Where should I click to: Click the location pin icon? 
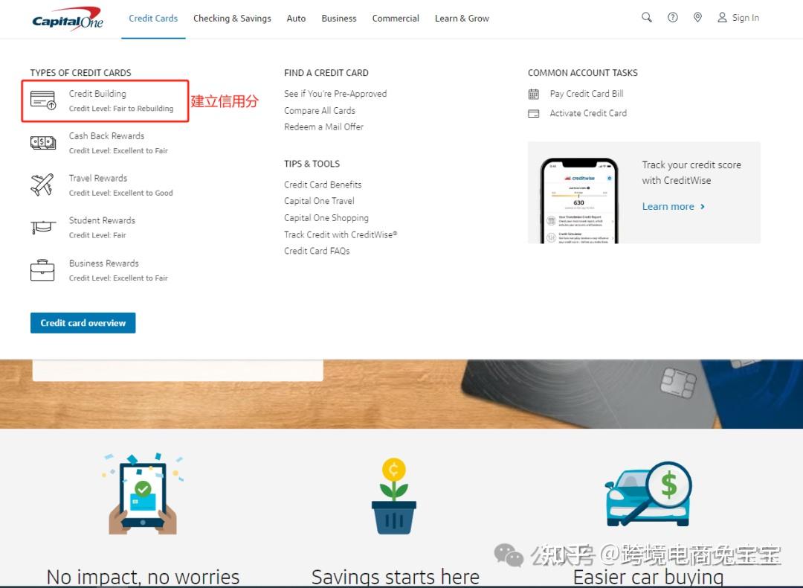tap(697, 17)
